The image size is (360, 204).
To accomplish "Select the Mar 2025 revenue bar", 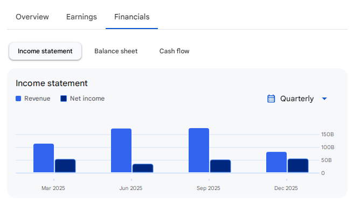I will coord(44,158).
